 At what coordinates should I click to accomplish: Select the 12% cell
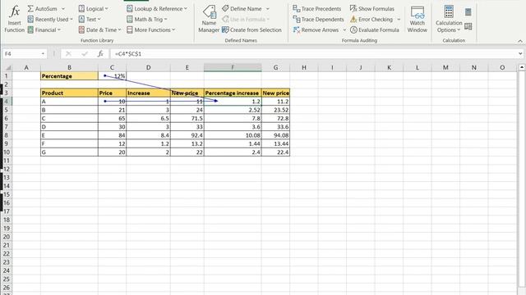pos(112,76)
